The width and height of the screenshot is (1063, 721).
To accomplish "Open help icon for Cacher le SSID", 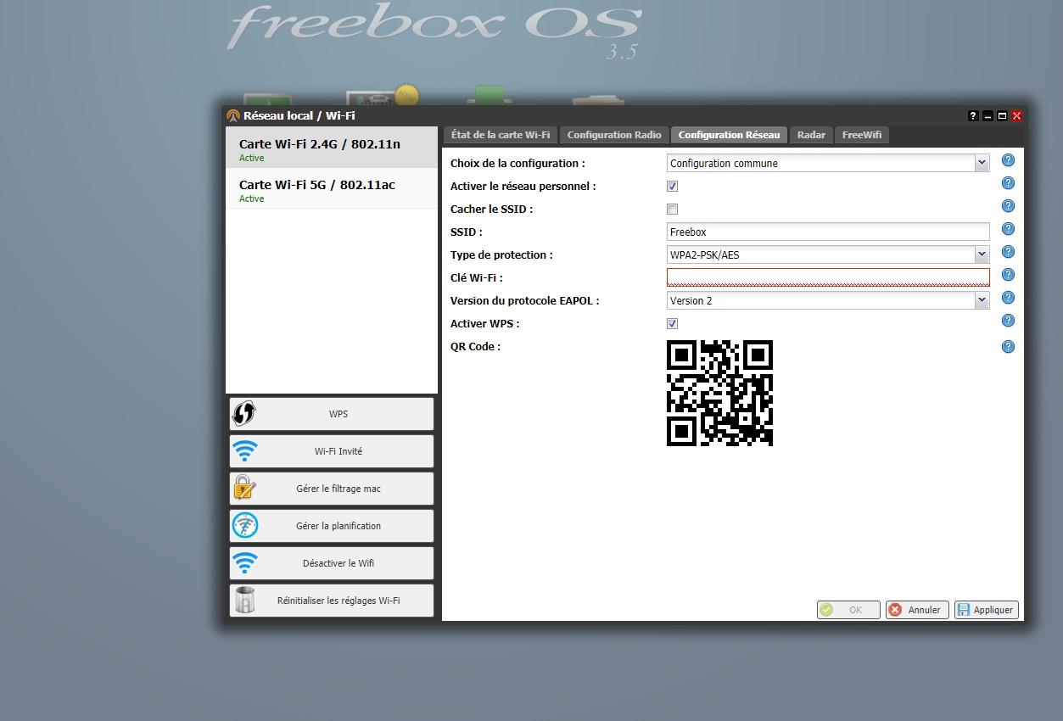I will point(1008,206).
